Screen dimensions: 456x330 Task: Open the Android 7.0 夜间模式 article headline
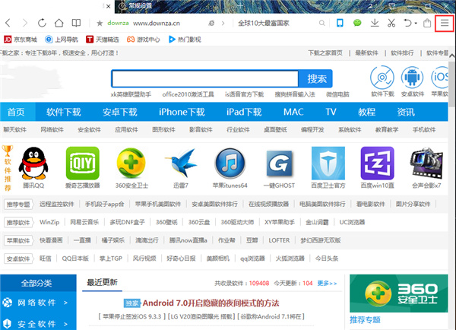pos(211,303)
